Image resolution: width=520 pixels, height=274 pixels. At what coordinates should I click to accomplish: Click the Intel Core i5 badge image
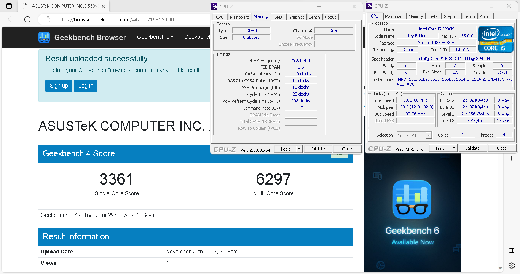tap(496, 39)
